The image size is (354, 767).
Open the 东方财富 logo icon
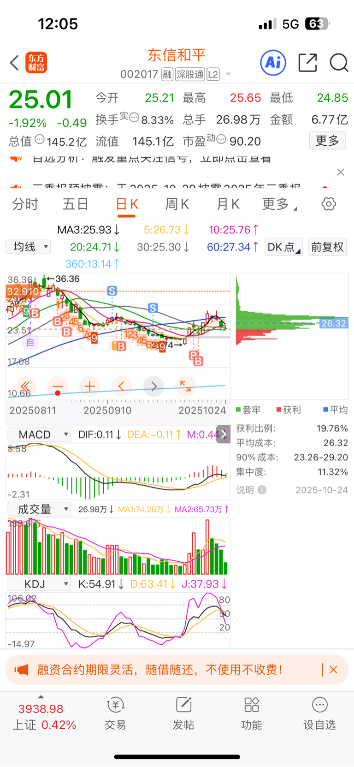[36, 63]
